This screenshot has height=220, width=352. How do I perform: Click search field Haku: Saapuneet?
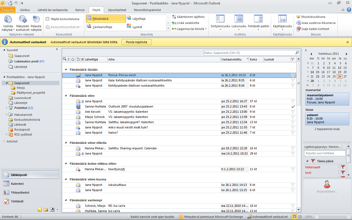[249, 53]
